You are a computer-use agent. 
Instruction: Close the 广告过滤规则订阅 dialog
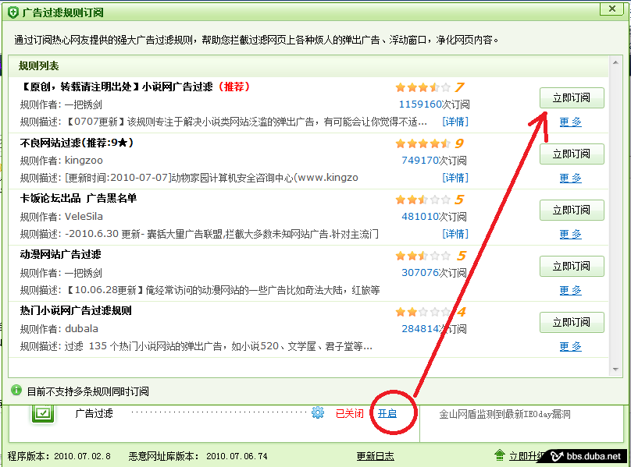612,9
